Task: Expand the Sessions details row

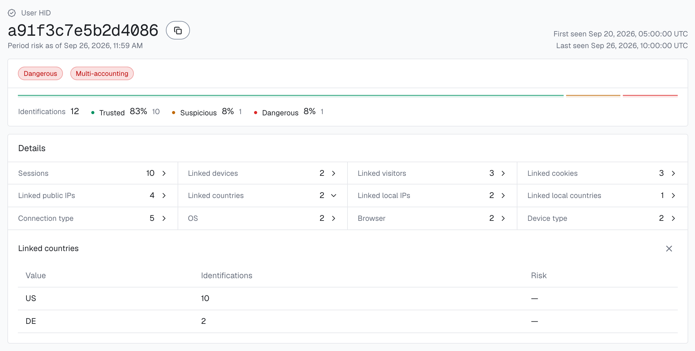Action: click(93, 173)
